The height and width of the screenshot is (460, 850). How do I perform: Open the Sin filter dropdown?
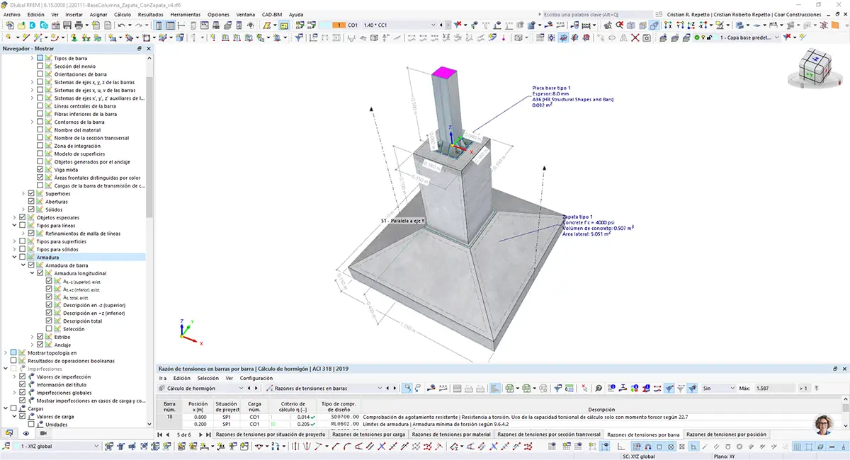732,388
